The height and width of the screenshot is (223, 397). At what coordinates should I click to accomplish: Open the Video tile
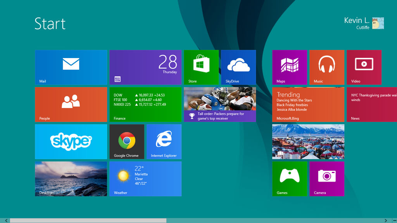[x=364, y=67]
